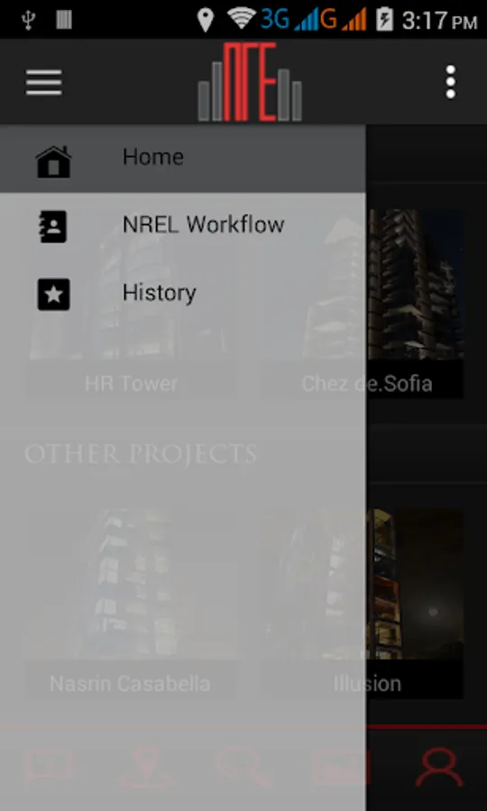Viewport: 487px width, 811px height.
Task: Click the NRE logo in the header
Action: (x=250, y=82)
